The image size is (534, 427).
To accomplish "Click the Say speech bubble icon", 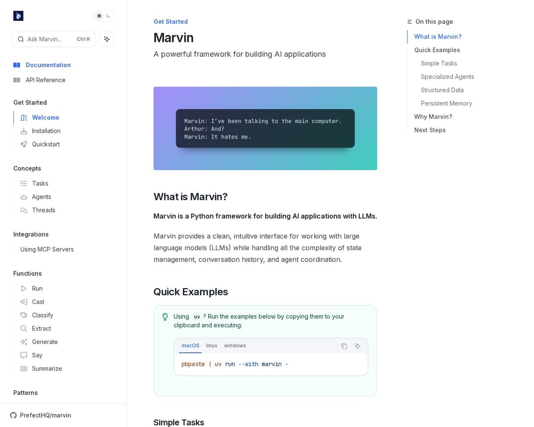I will [24, 355].
